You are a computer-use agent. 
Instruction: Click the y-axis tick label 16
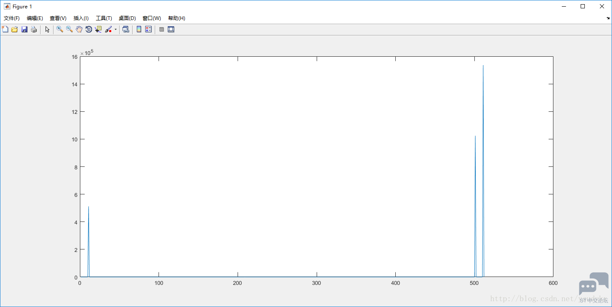pos(75,57)
